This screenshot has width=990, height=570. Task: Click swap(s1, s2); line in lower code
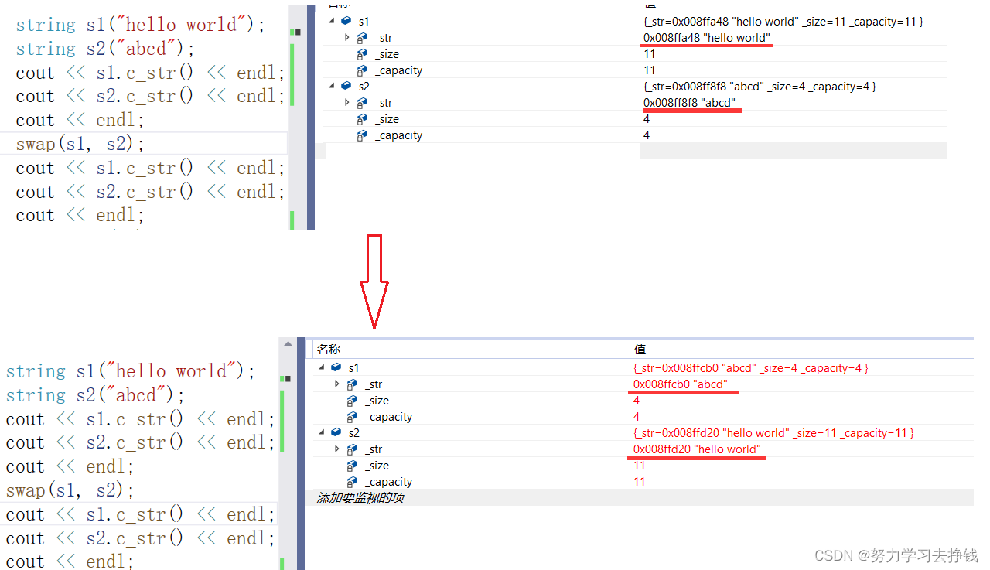(70, 490)
